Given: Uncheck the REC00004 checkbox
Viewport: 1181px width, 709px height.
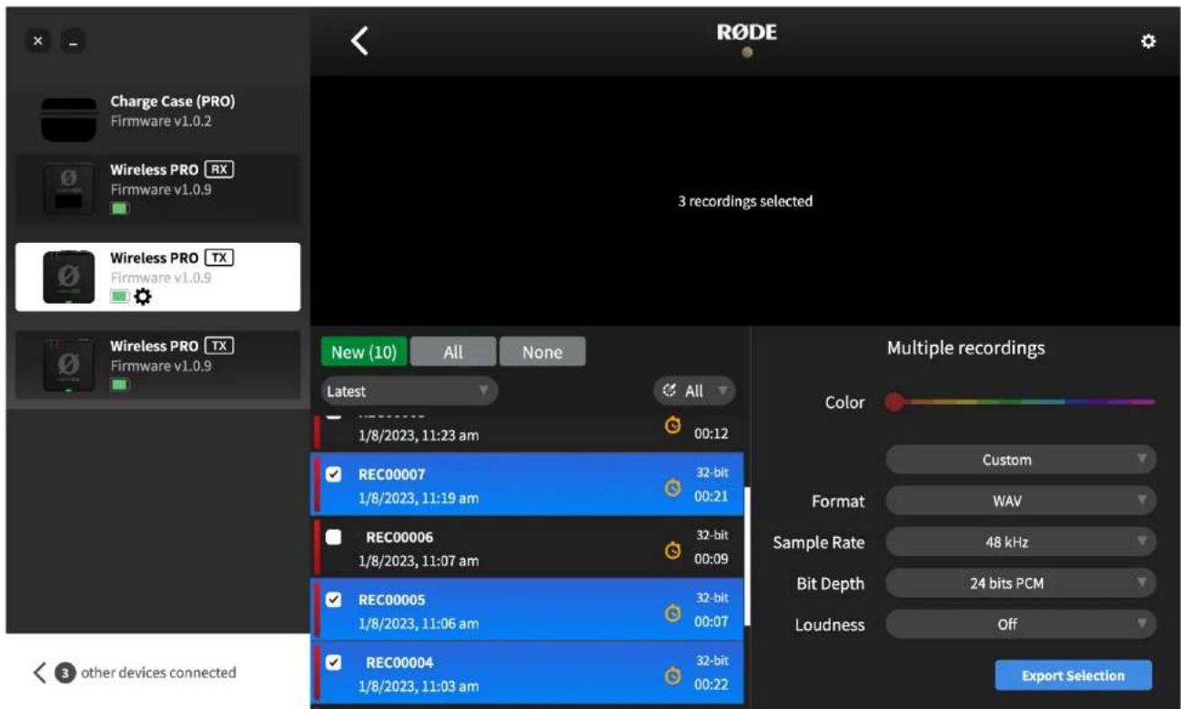Looking at the screenshot, I should [333, 663].
